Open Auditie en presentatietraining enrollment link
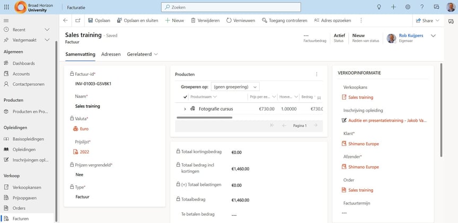Screen dimensions: 458x223 (x=387, y=121)
